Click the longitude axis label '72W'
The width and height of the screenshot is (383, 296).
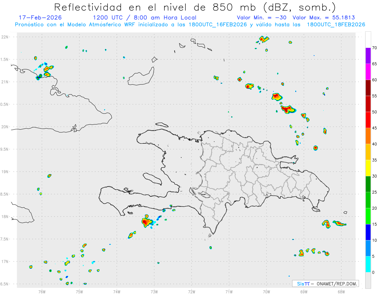[191, 291]
